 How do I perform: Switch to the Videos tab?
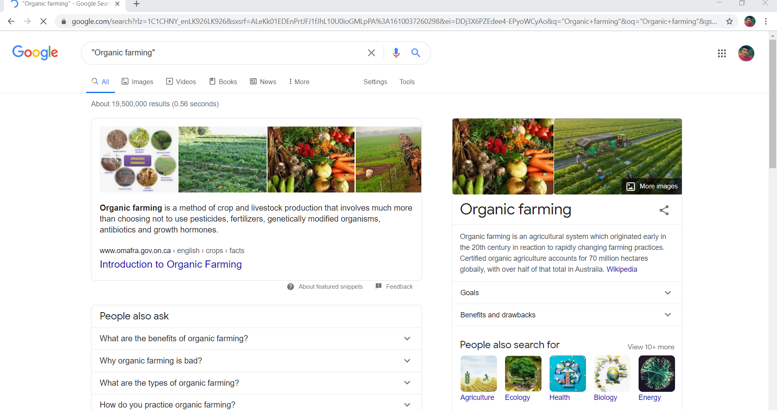pos(181,82)
